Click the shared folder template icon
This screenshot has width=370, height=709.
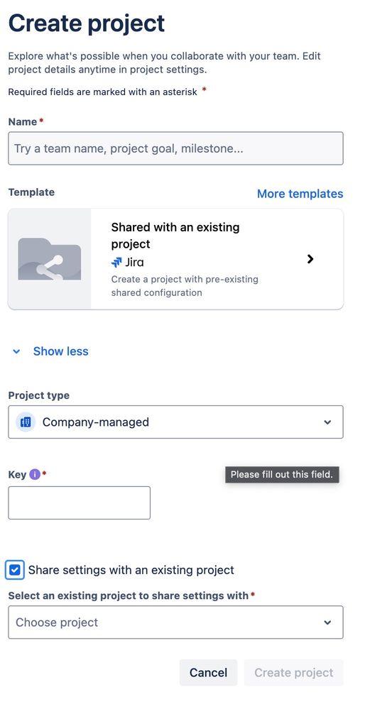tap(49, 259)
